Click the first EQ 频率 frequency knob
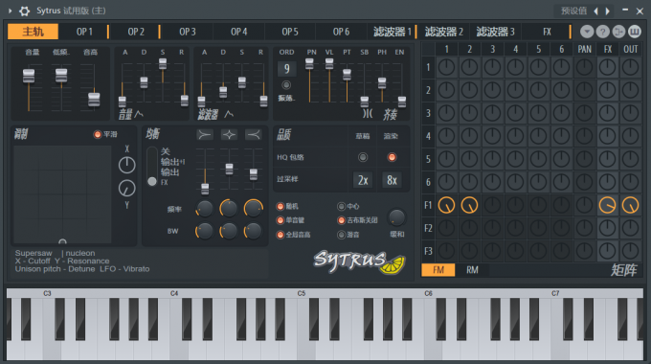651x364 pixels. [204, 208]
